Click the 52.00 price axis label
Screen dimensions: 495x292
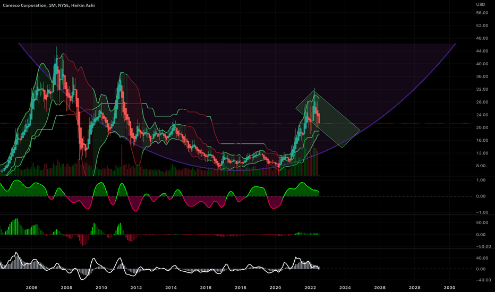(482, 25)
